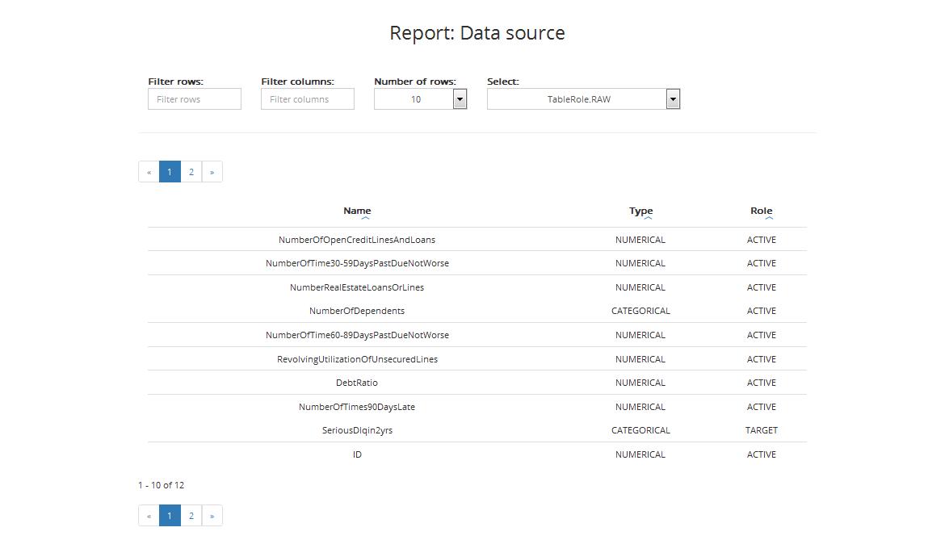Open the Number of rows dropdown
949x540 pixels.
[x=460, y=99]
